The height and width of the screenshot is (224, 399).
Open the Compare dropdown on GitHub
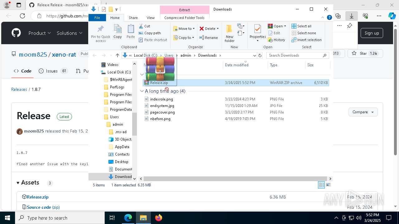click(x=363, y=112)
